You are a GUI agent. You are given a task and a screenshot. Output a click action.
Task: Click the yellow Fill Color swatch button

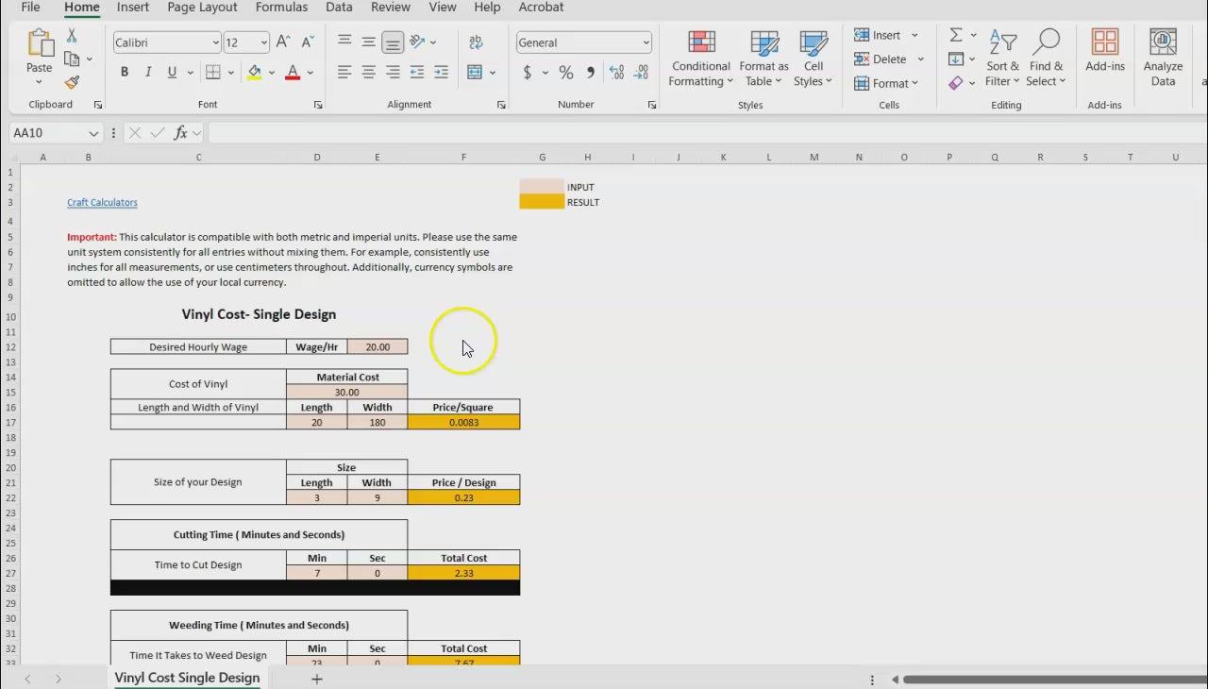[254, 73]
